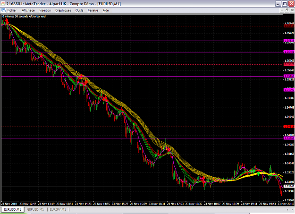Click the time axis label 23 Nov 19:11
This screenshot has width=295, height=214.
249,204
